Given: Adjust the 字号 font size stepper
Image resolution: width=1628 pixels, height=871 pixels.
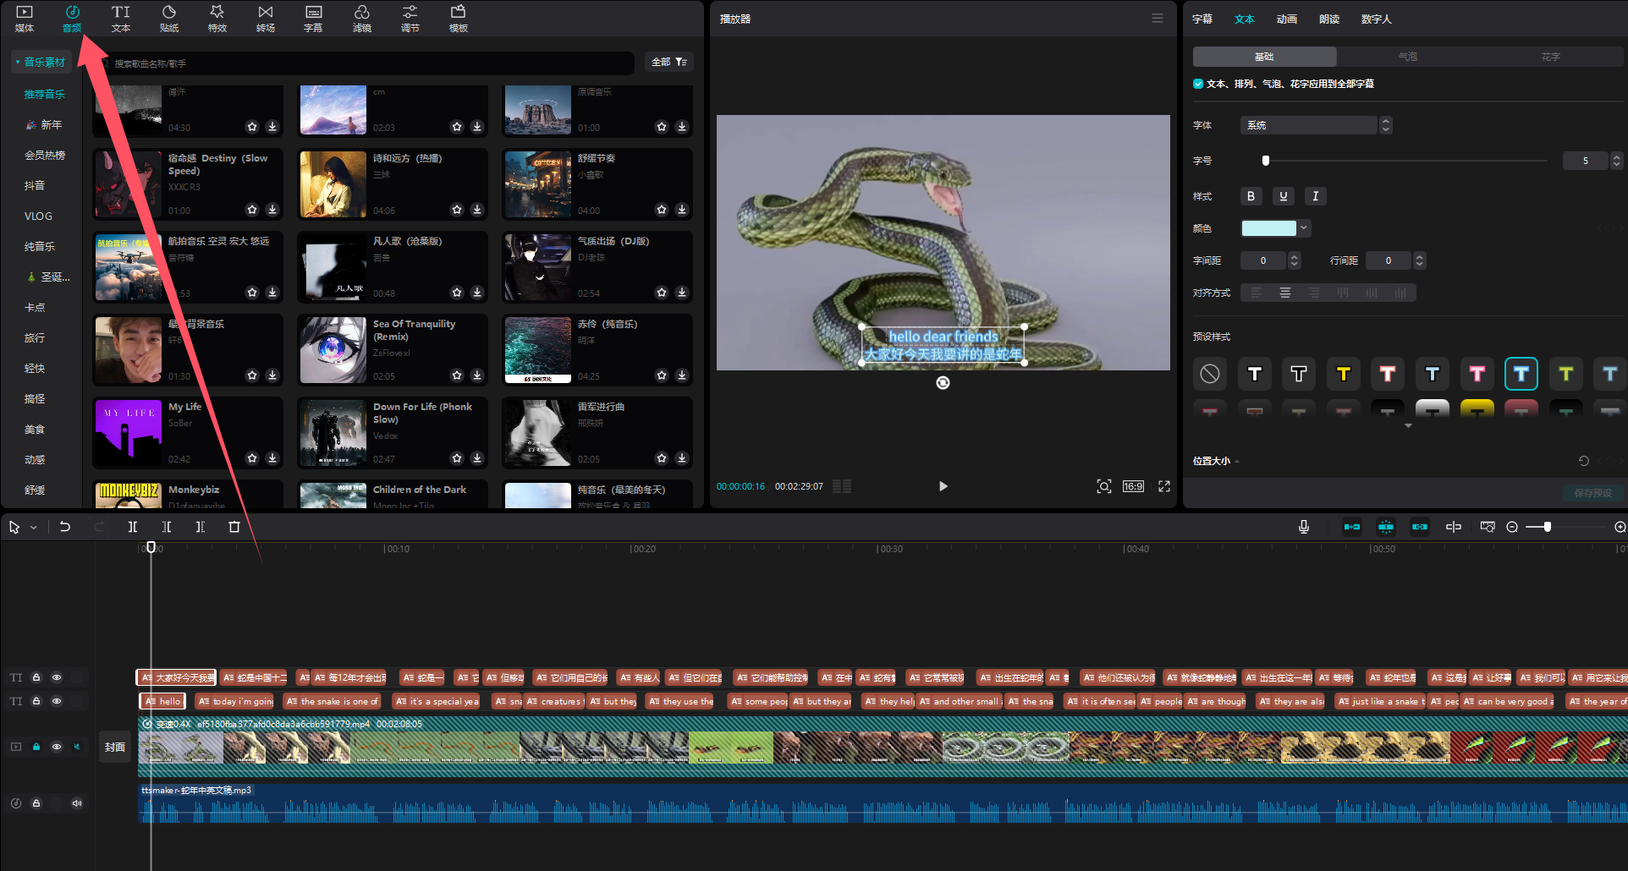Looking at the screenshot, I should coord(1616,161).
